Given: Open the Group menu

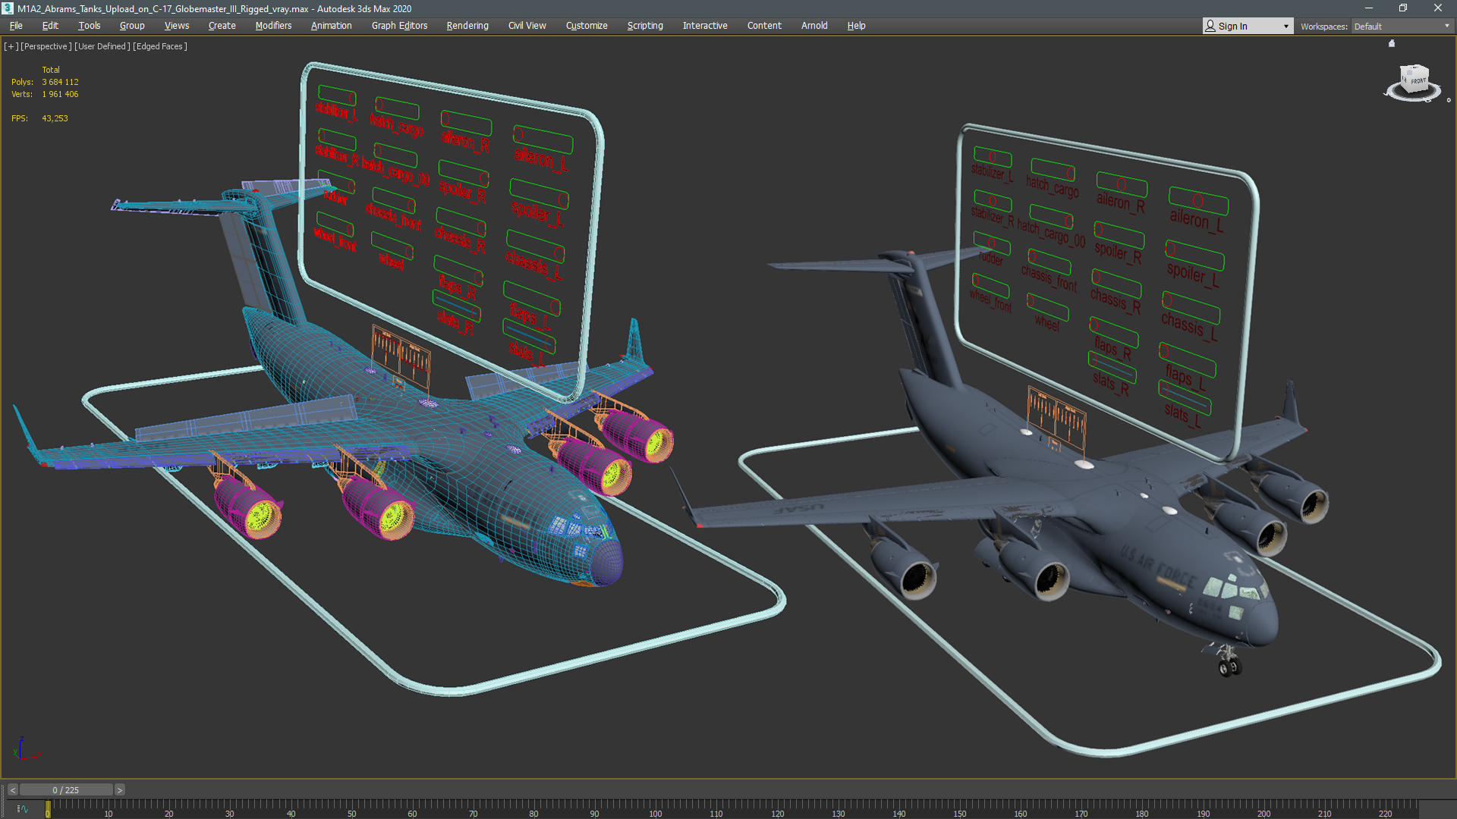Looking at the screenshot, I should (x=132, y=26).
